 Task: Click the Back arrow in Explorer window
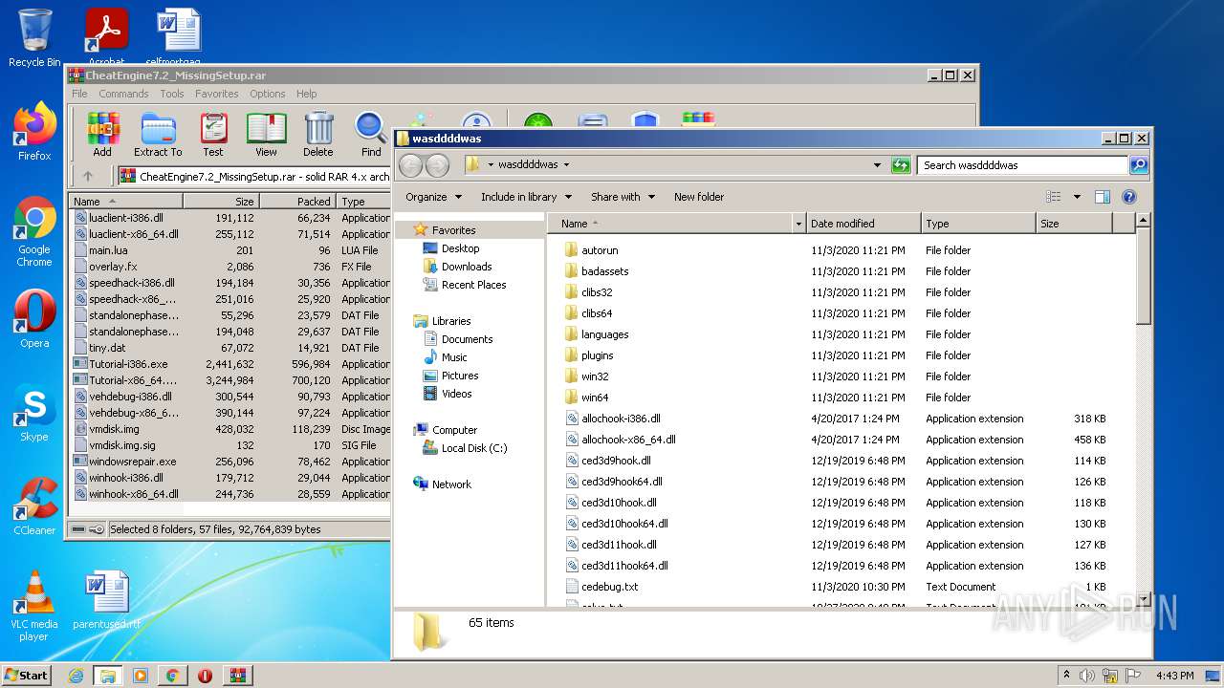point(410,165)
